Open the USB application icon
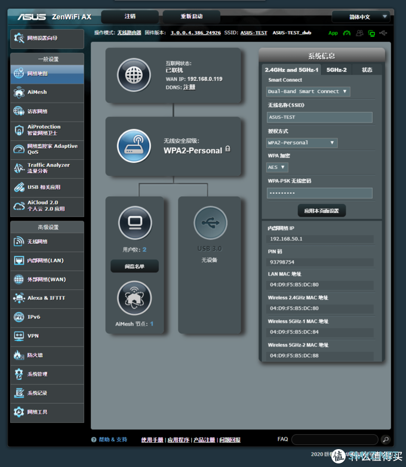The height and width of the screenshot is (467, 406). [x=19, y=187]
